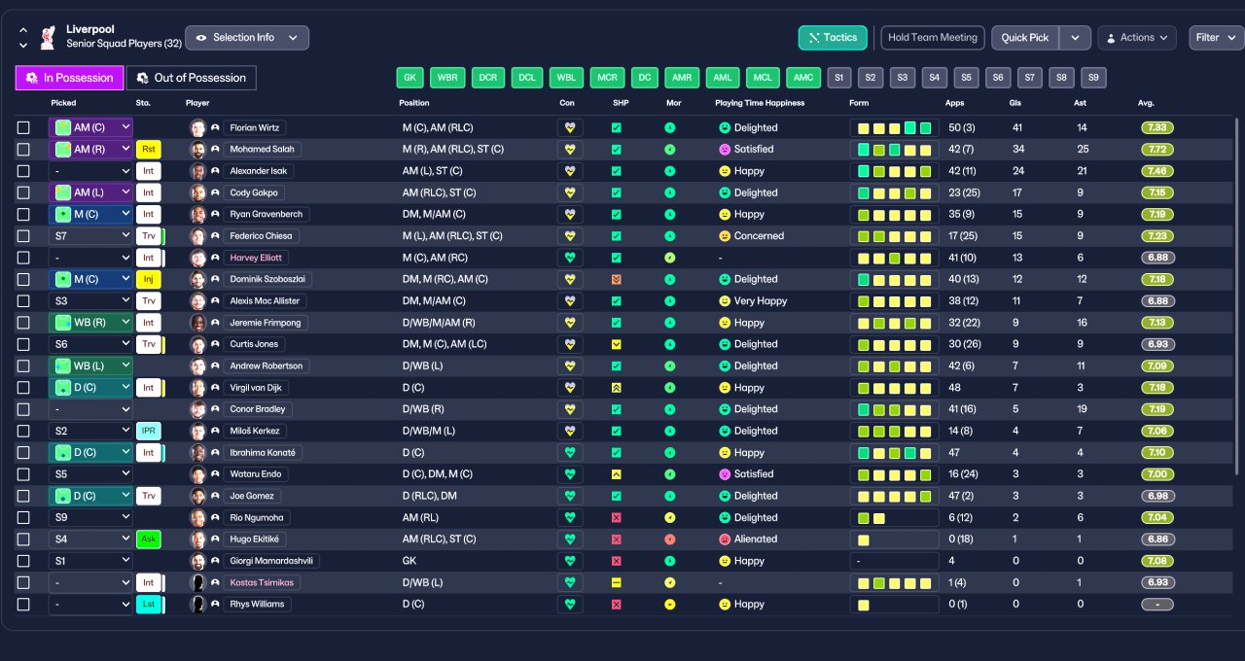
Task: Select the GK position pill
Action: [x=409, y=78]
